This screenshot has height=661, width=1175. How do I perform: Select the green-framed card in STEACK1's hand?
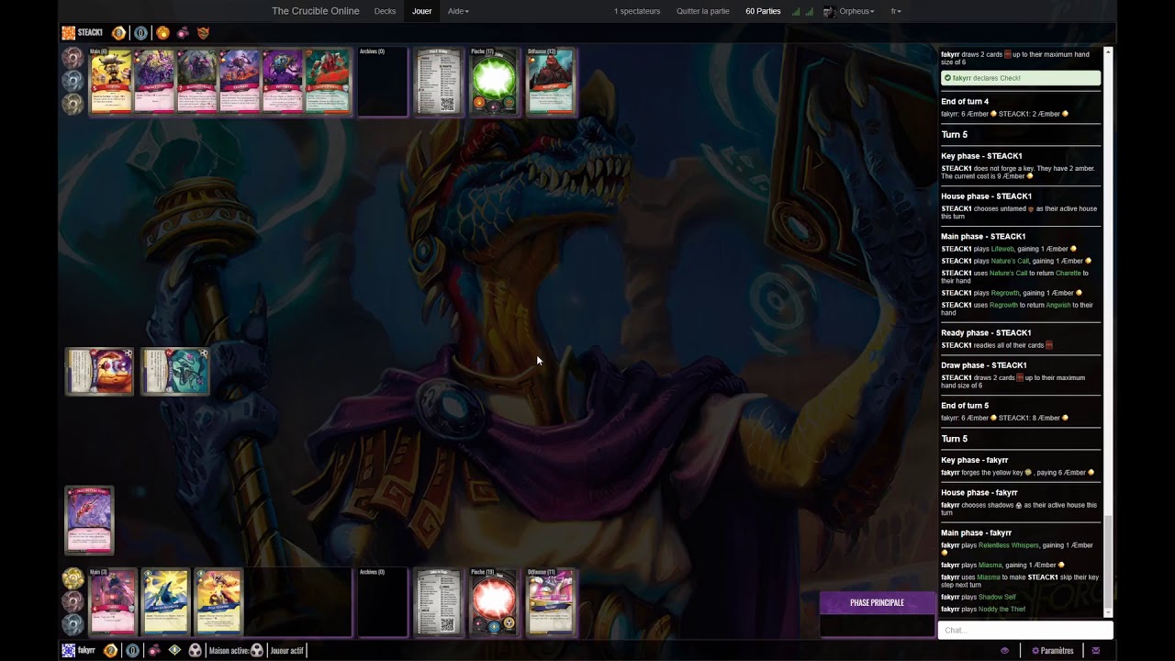coord(328,82)
